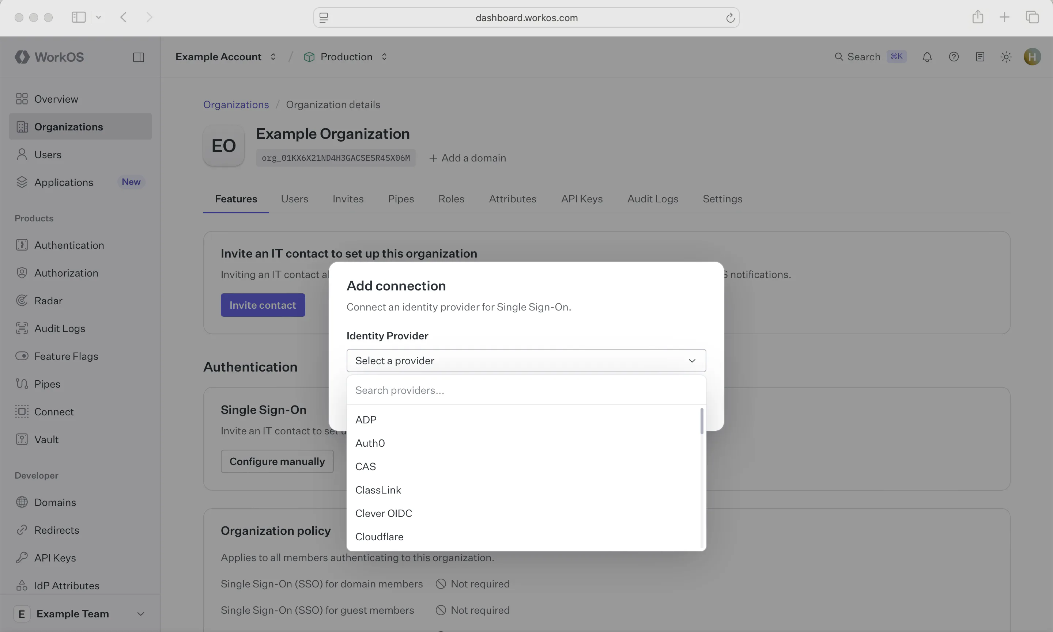The width and height of the screenshot is (1053, 632).
Task: Select Organizations in the sidebar
Action: coord(80,126)
